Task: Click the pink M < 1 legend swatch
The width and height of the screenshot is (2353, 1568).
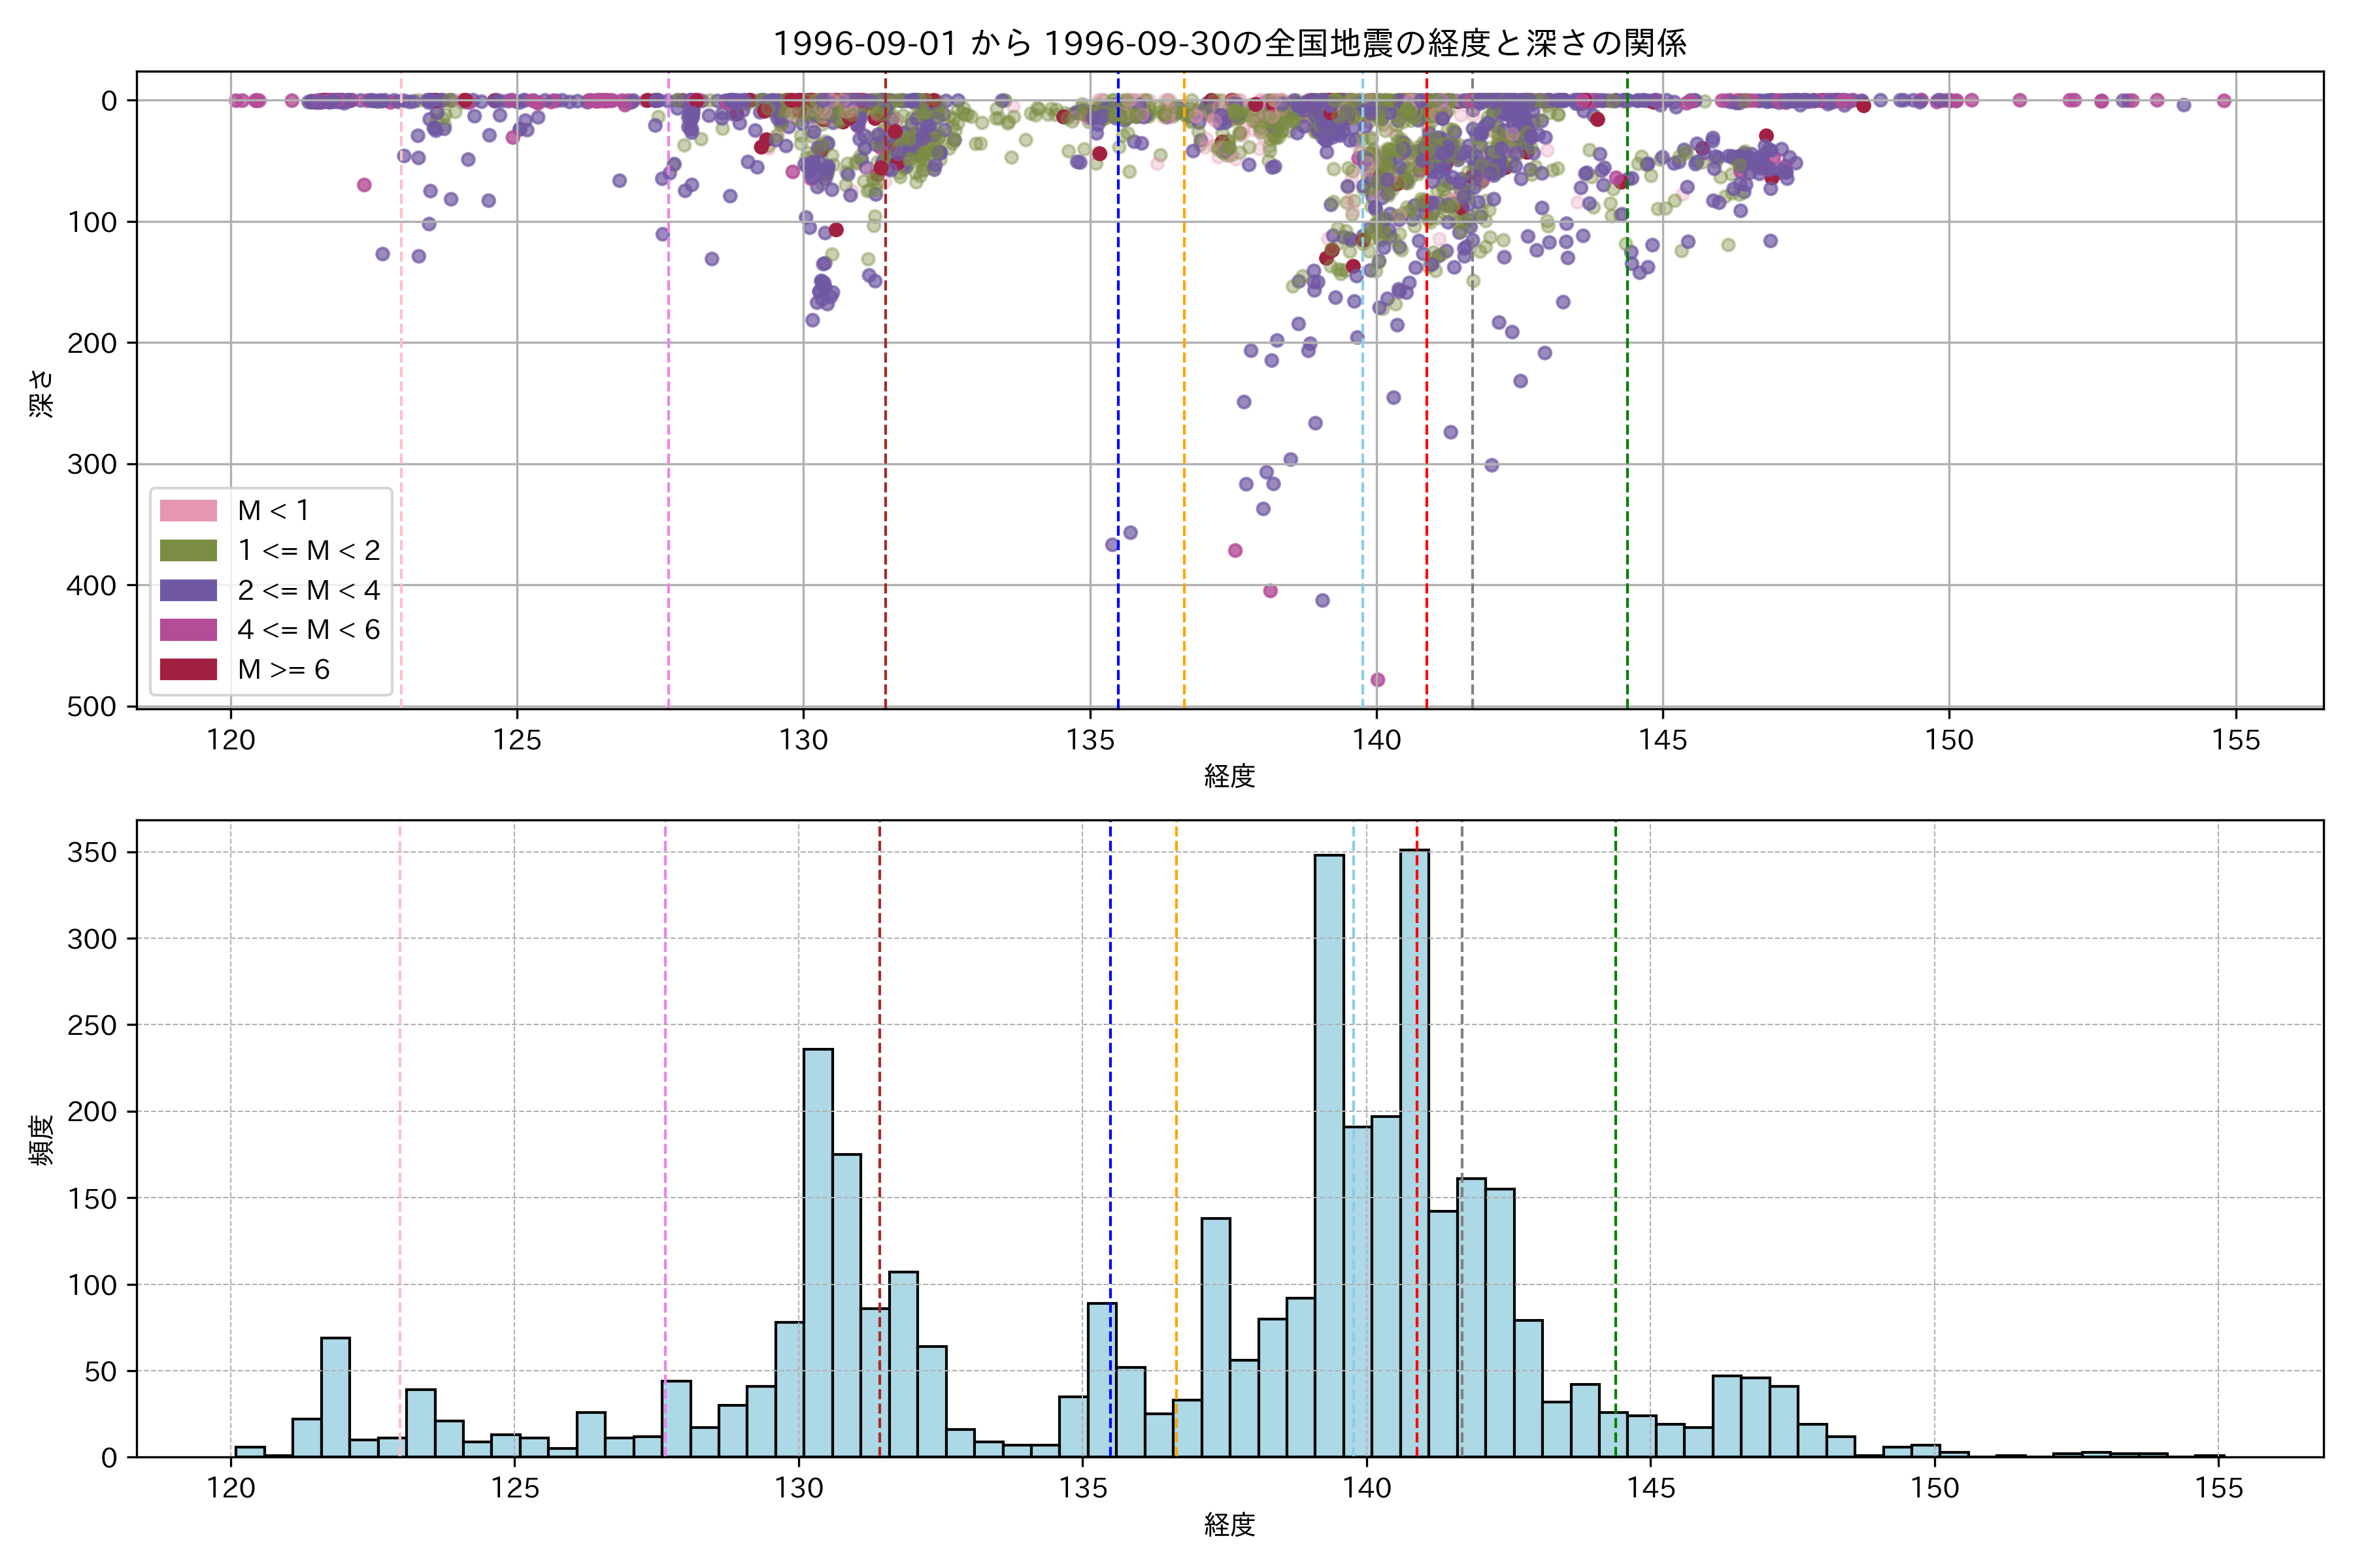Action: (188, 511)
